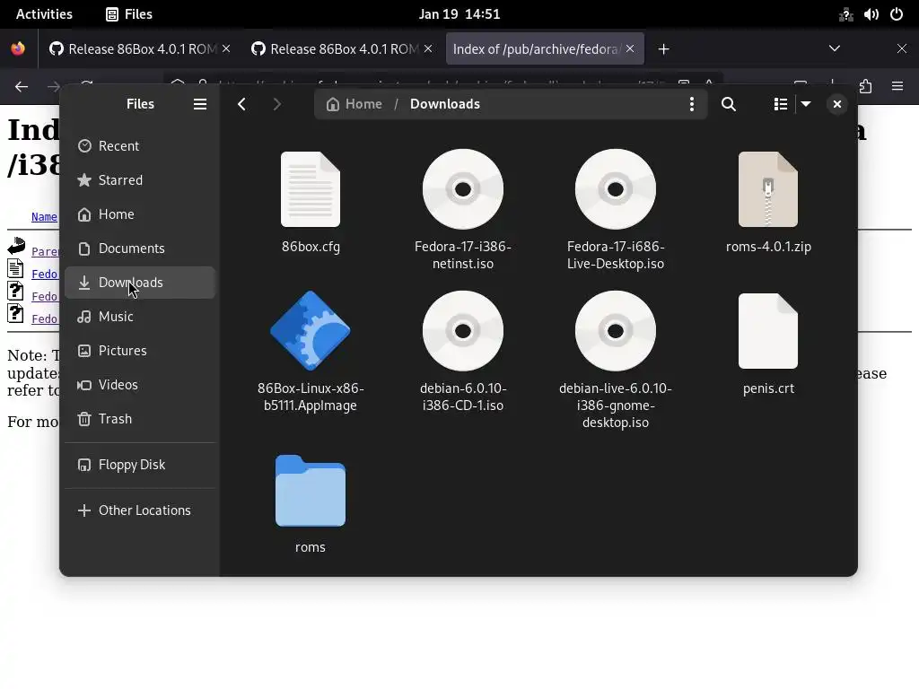Click Home in the path bar

[354, 104]
